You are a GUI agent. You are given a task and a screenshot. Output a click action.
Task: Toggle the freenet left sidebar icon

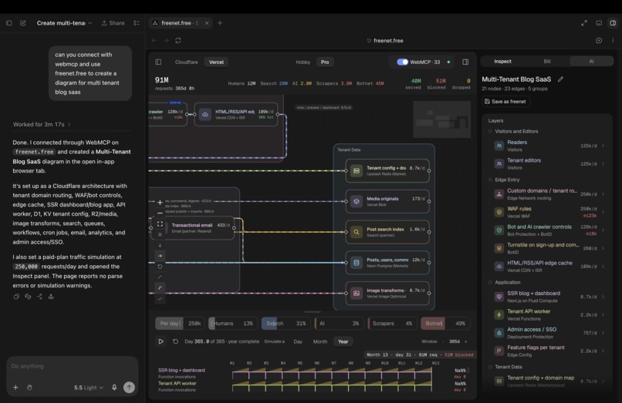tap(158, 62)
